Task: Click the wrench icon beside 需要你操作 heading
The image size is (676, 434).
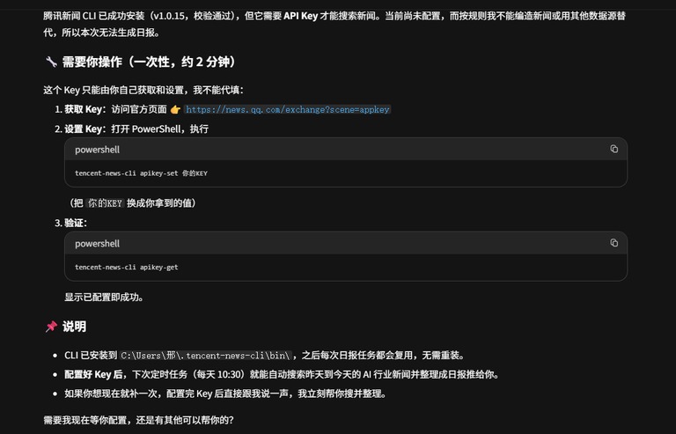Action: [x=51, y=62]
